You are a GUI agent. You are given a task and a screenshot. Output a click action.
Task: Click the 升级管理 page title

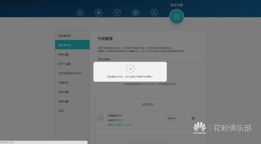coord(105,39)
